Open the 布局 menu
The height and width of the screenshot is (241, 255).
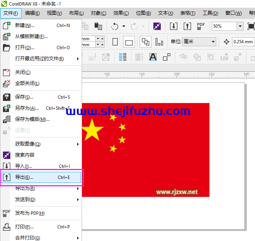(76, 13)
